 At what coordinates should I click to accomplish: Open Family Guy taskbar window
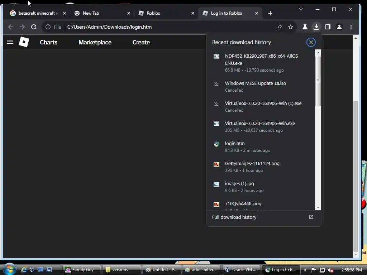pyautogui.click(x=81, y=270)
